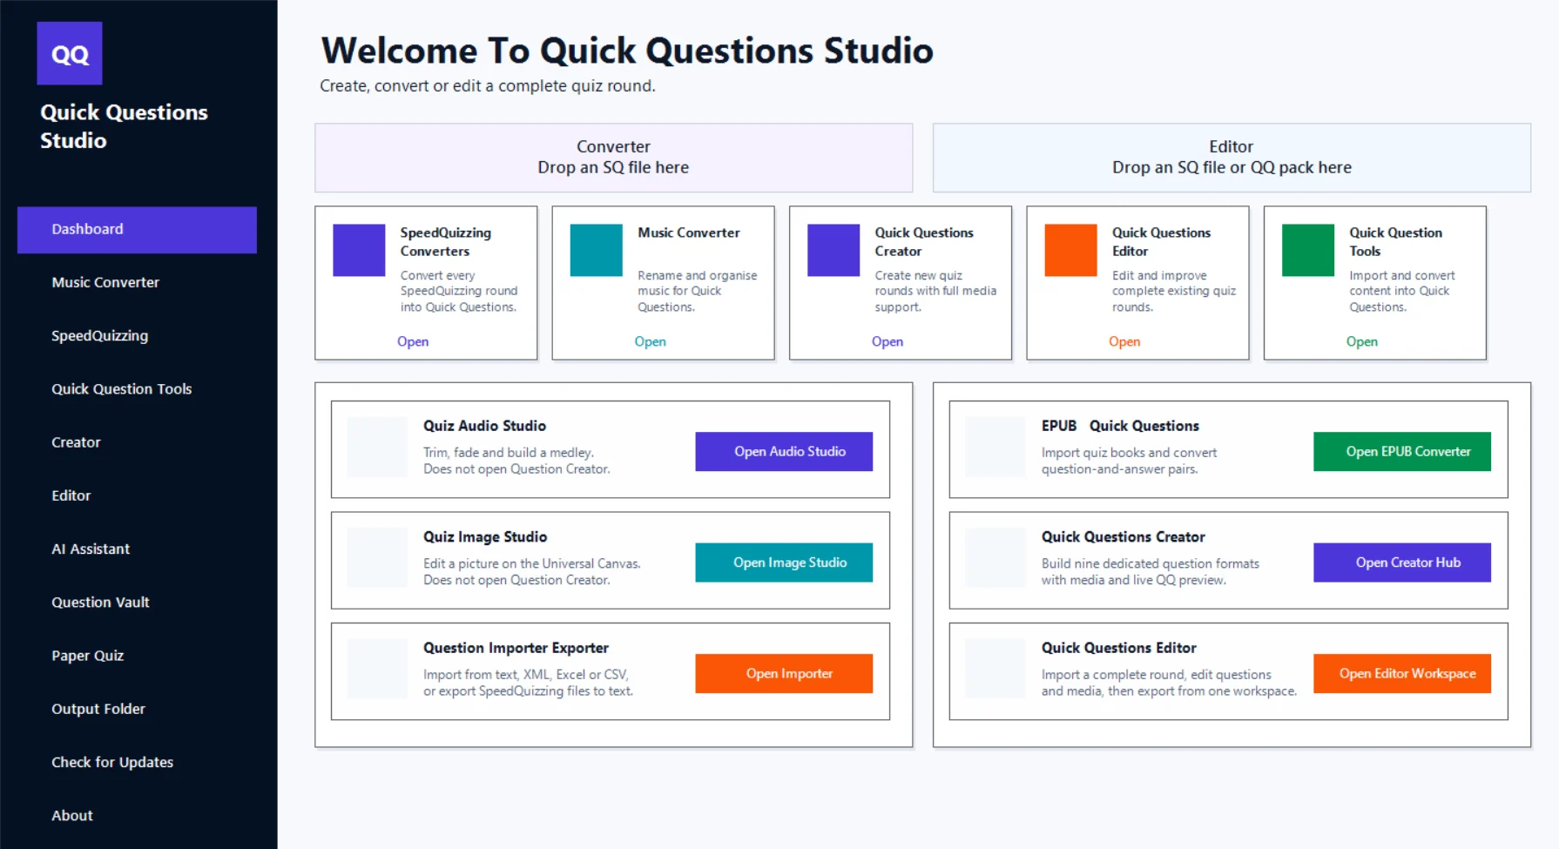Click the Quick Questions Creator purple tile icon

click(x=833, y=250)
